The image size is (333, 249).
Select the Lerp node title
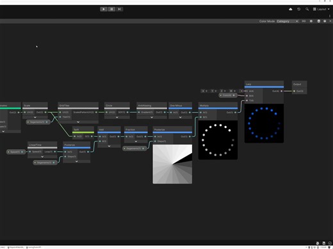[x=248, y=84]
